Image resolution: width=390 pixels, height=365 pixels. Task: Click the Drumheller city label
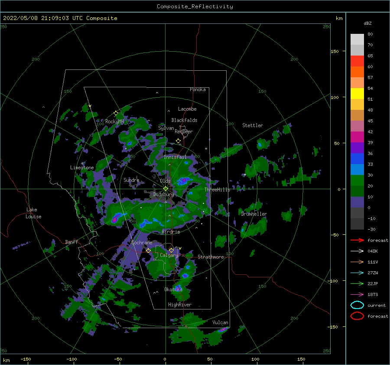tap(254, 214)
